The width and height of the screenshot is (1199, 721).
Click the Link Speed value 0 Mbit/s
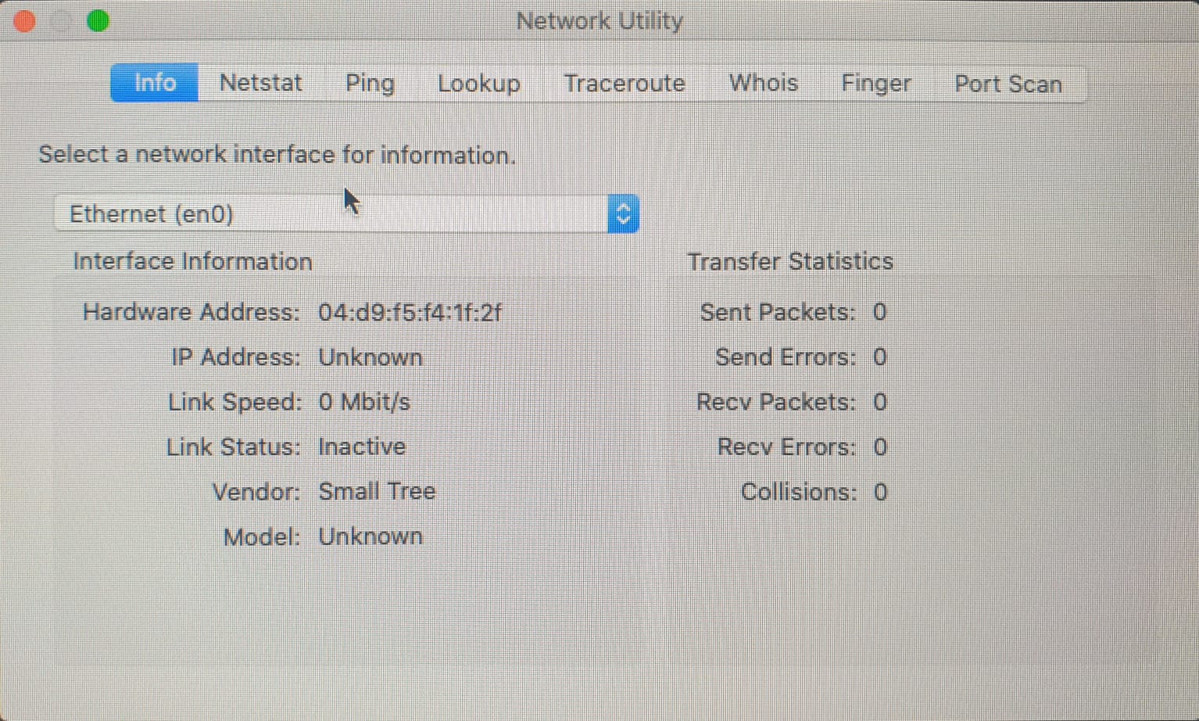pyautogui.click(x=364, y=402)
